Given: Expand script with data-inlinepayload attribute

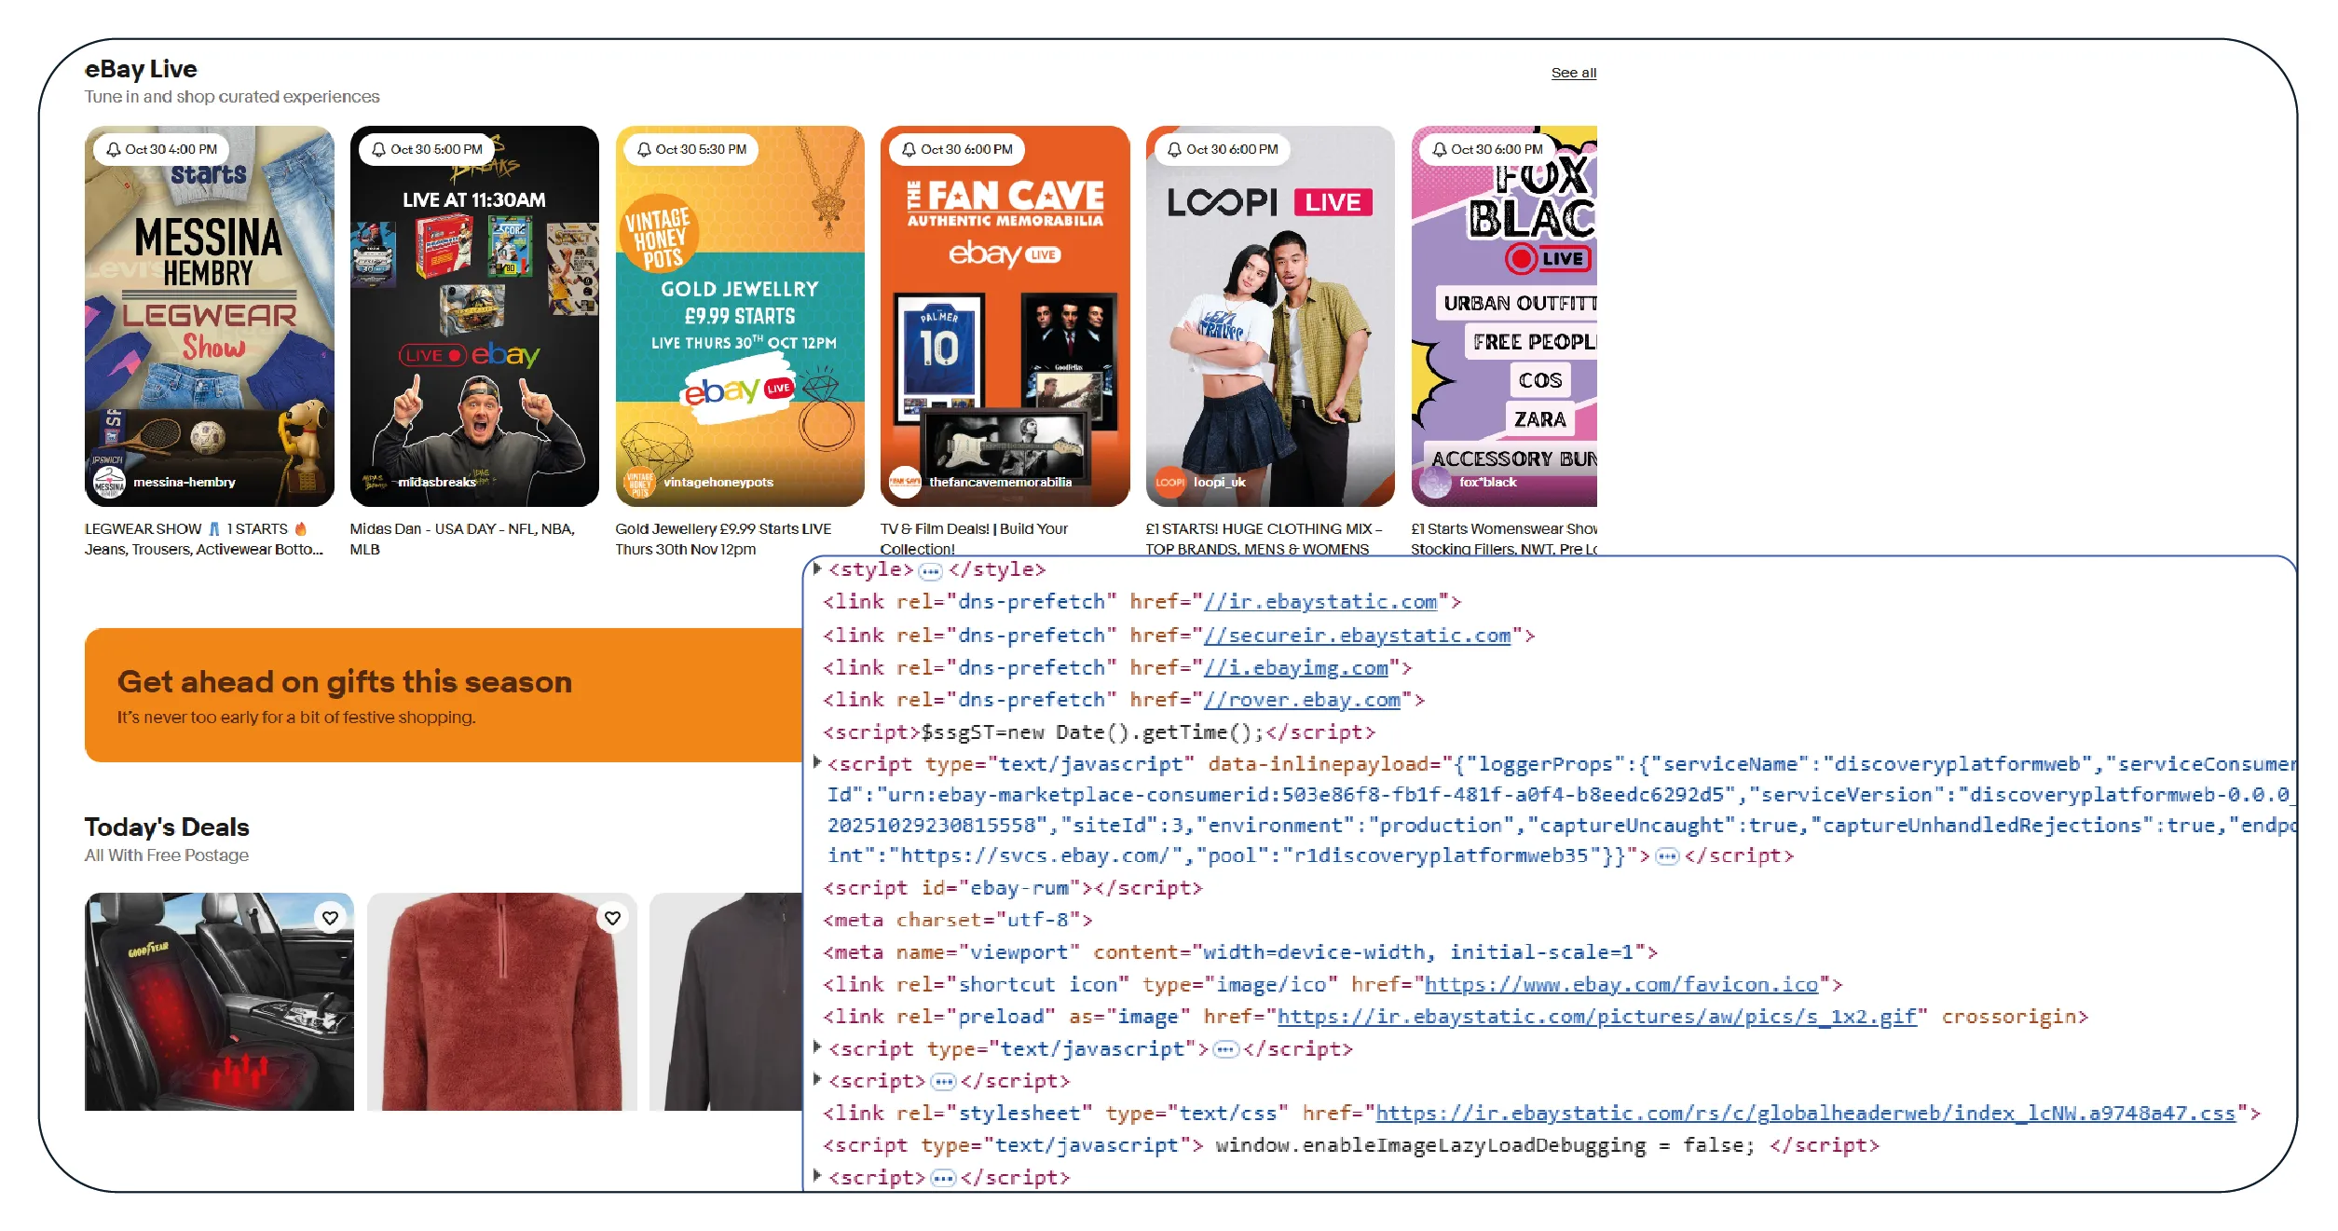Looking at the screenshot, I should [x=817, y=762].
